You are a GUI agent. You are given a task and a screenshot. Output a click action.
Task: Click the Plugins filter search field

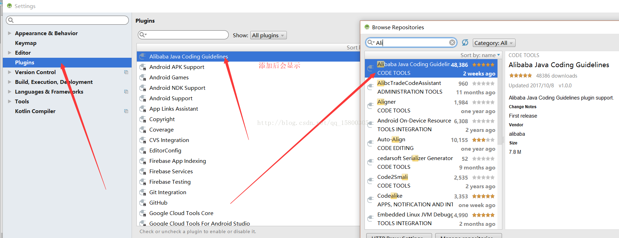[x=183, y=35]
